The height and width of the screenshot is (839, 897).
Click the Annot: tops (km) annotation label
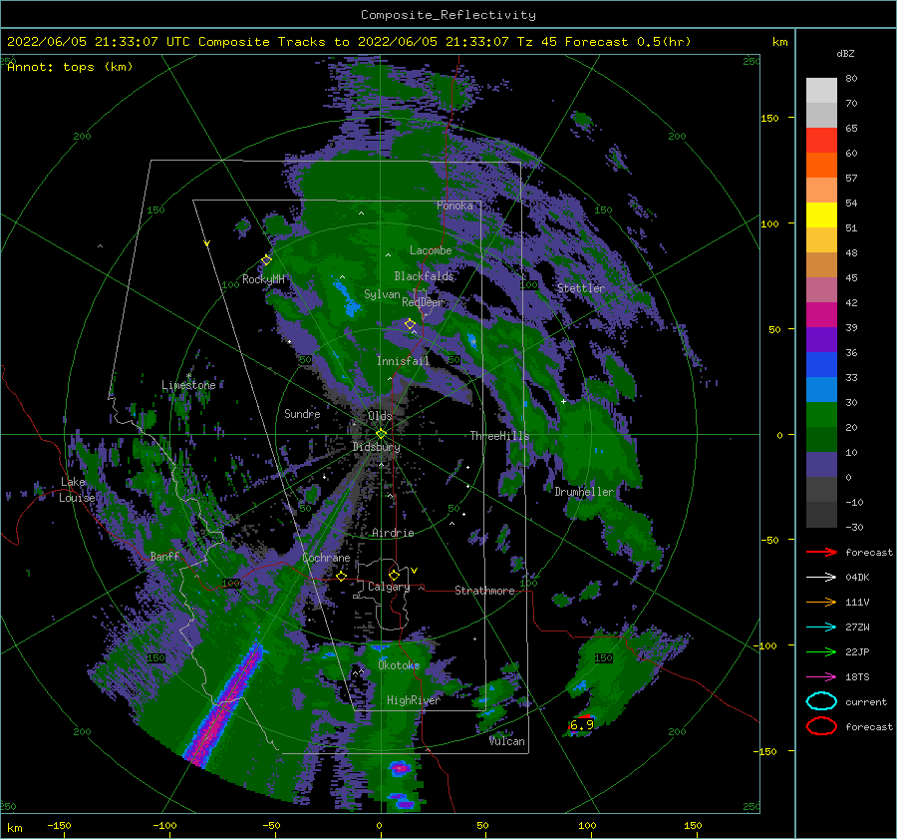[x=70, y=67]
